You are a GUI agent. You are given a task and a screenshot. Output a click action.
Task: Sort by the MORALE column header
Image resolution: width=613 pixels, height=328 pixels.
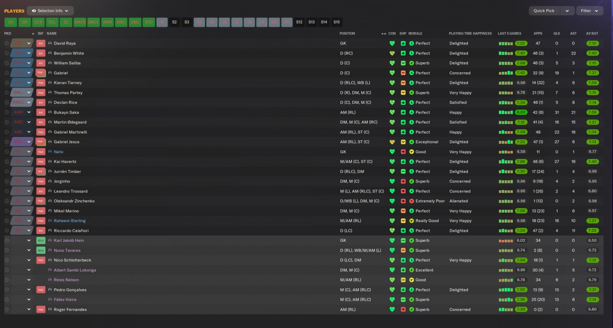point(415,34)
